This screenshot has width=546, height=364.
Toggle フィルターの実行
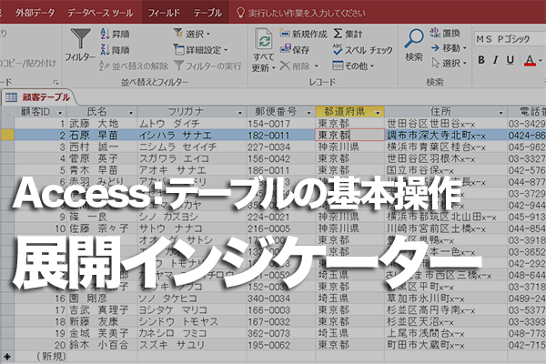pyautogui.click(x=207, y=66)
